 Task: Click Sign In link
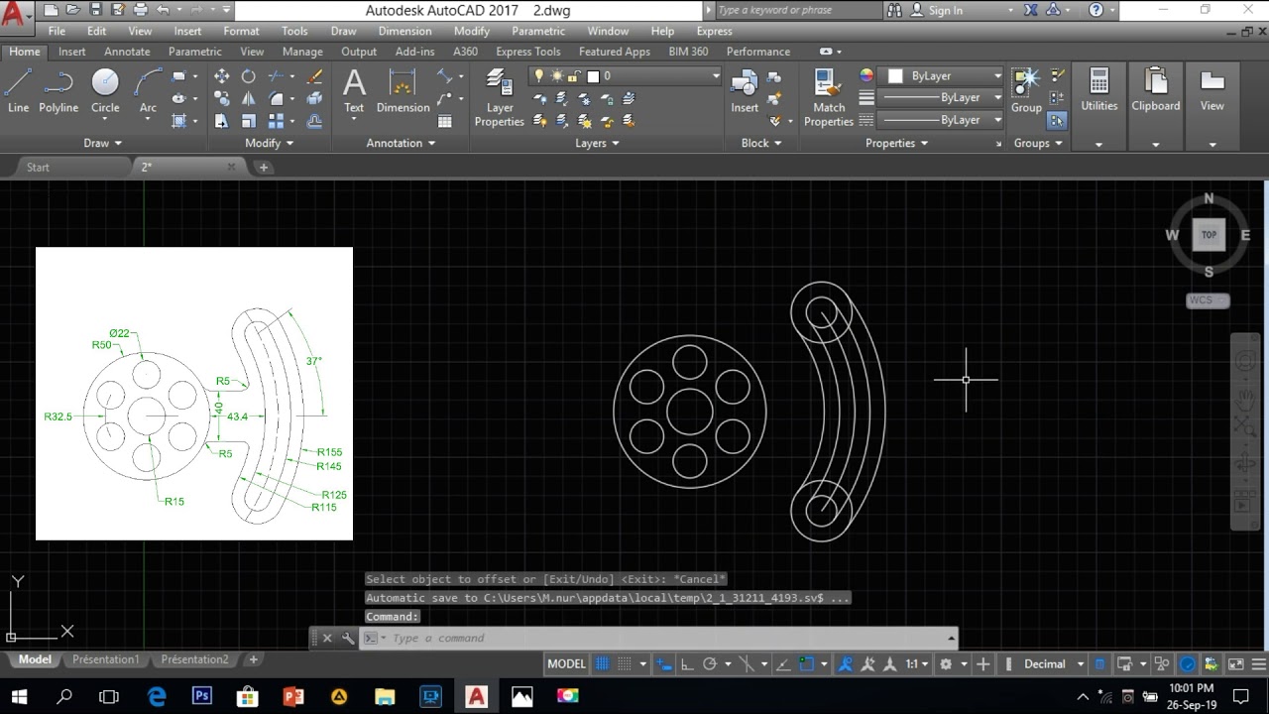[x=945, y=10]
